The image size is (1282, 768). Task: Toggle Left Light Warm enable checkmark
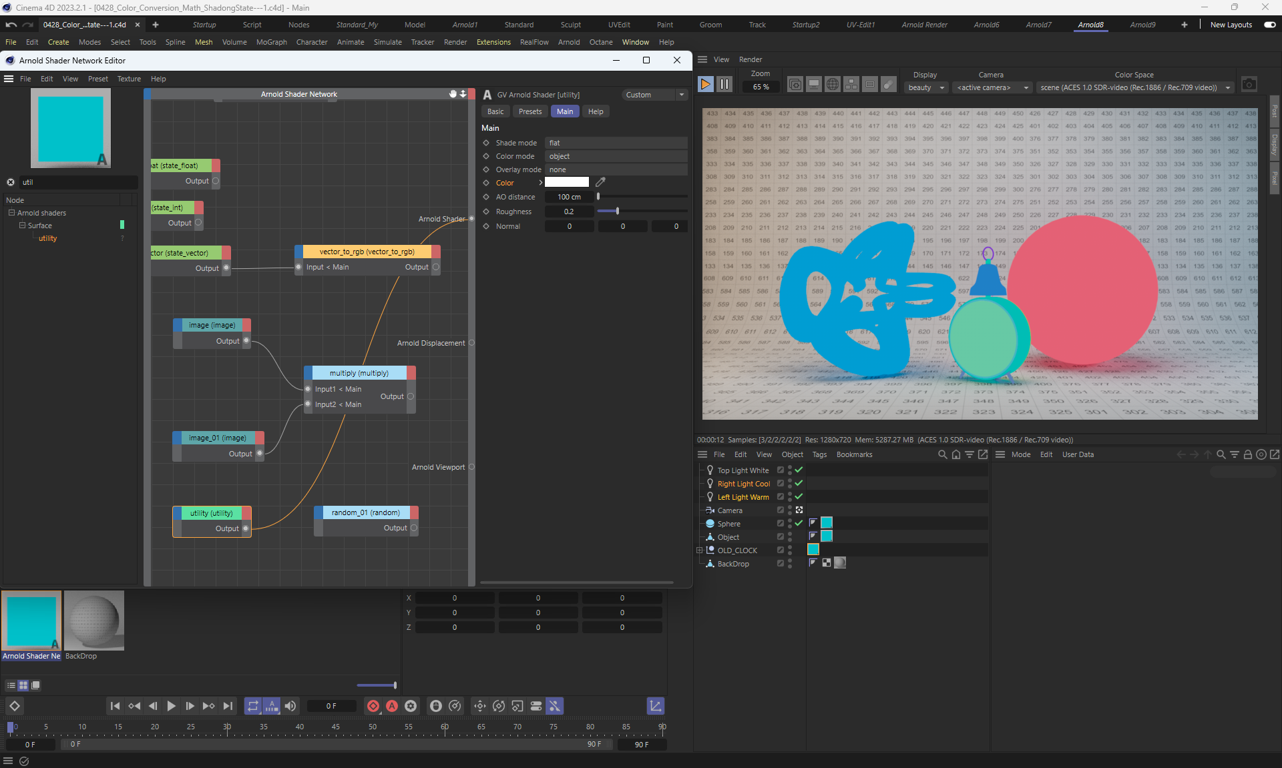tap(799, 496)
